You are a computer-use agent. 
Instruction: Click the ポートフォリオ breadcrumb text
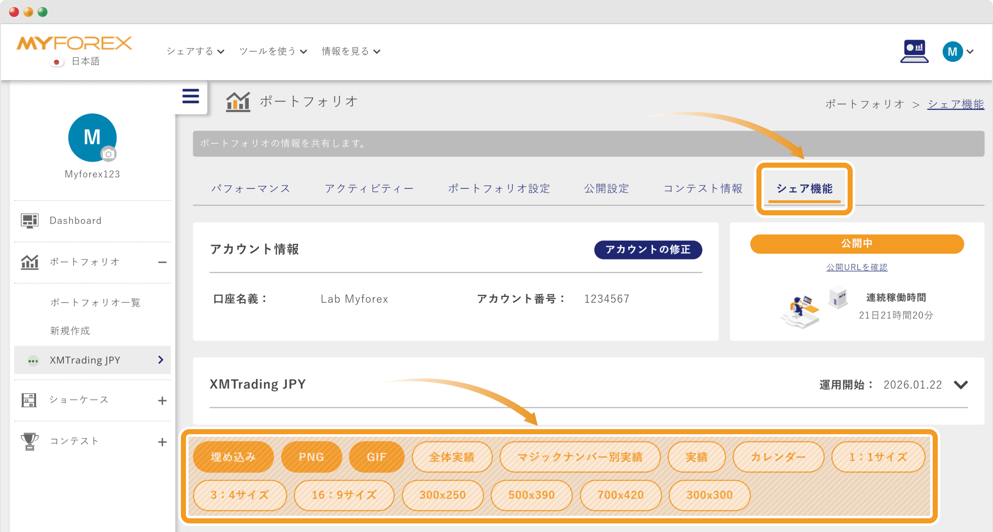(865, 104)
